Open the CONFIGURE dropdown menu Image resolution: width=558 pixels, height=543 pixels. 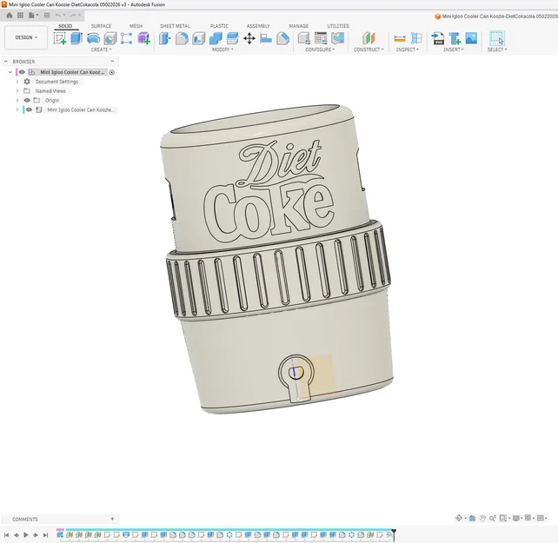pos(320,50)
